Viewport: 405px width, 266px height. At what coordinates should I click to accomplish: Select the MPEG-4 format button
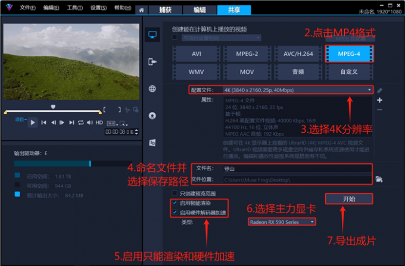(349, 54)
